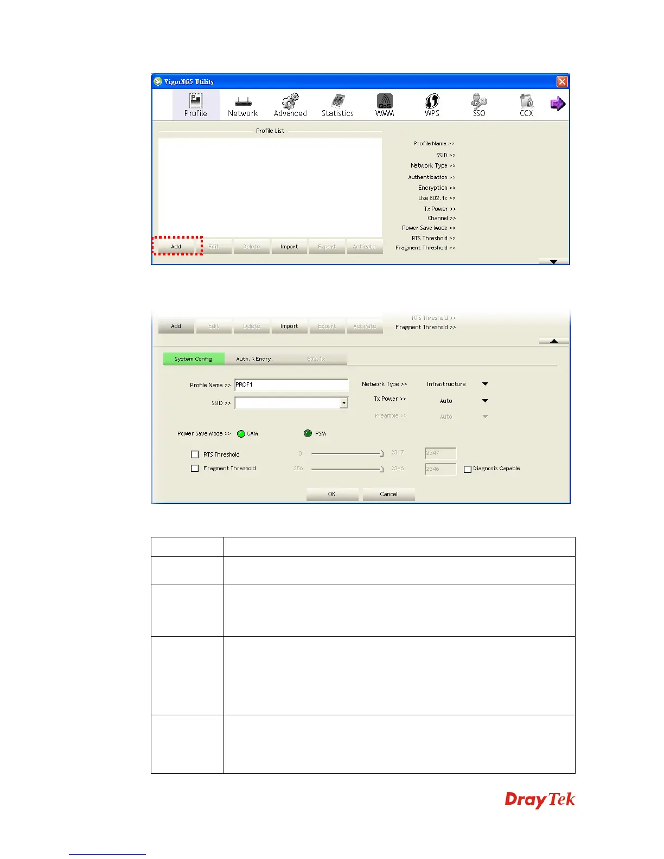Open the Network router icon
Viewport: 664px width, 859px height.
pos(242,105)
